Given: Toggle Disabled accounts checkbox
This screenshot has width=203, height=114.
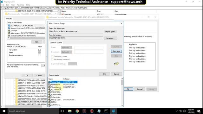Looking at the screenshot, I should (x=52, y=56).
